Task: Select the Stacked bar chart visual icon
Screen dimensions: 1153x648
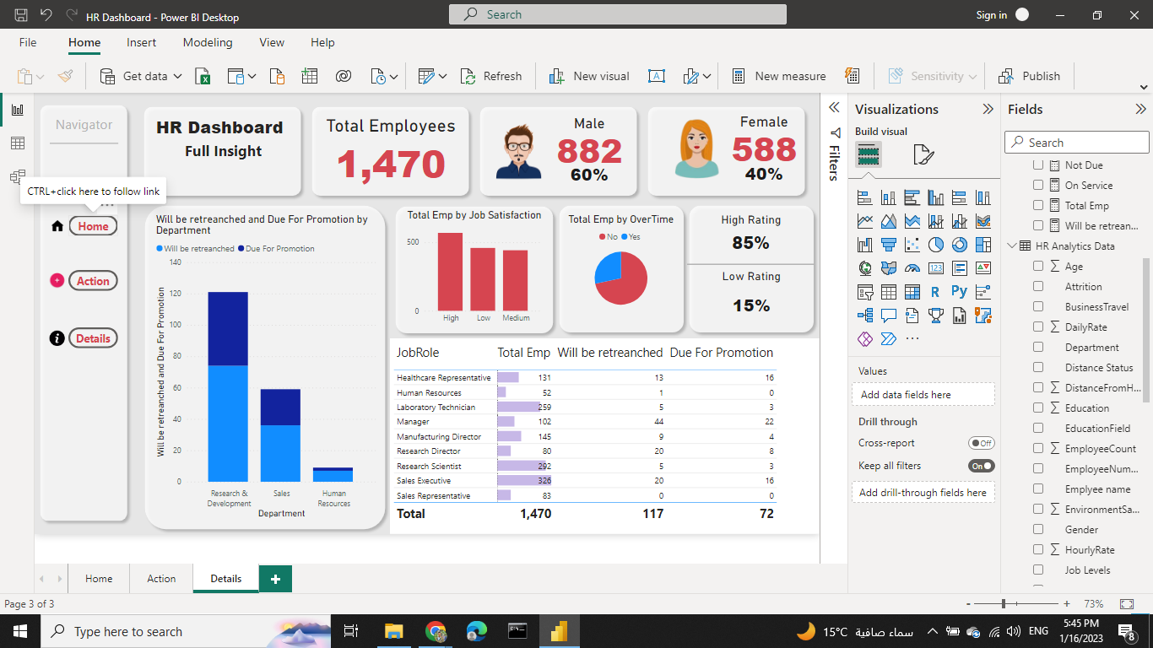Action: 864,197
